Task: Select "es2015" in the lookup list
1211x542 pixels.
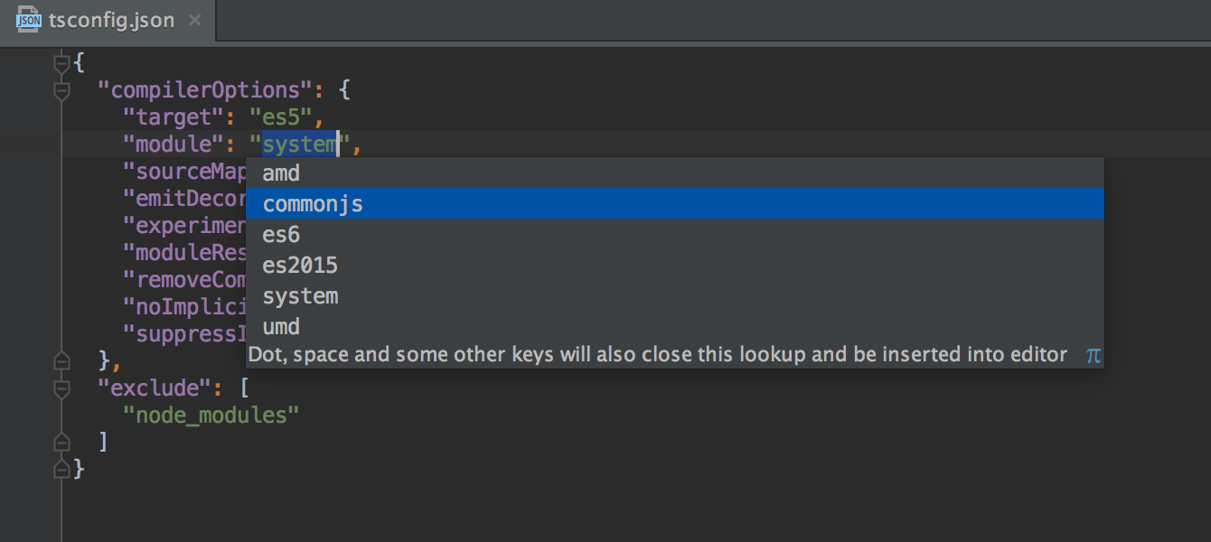Action: [x=300, y=265]
